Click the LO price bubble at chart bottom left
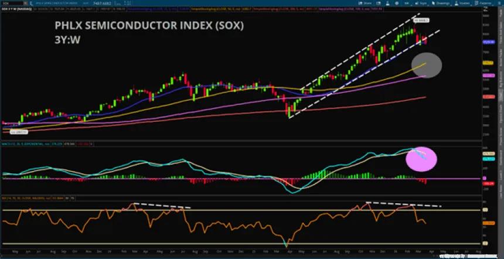Viewport: 504px width, 259px height. point(19,132)
